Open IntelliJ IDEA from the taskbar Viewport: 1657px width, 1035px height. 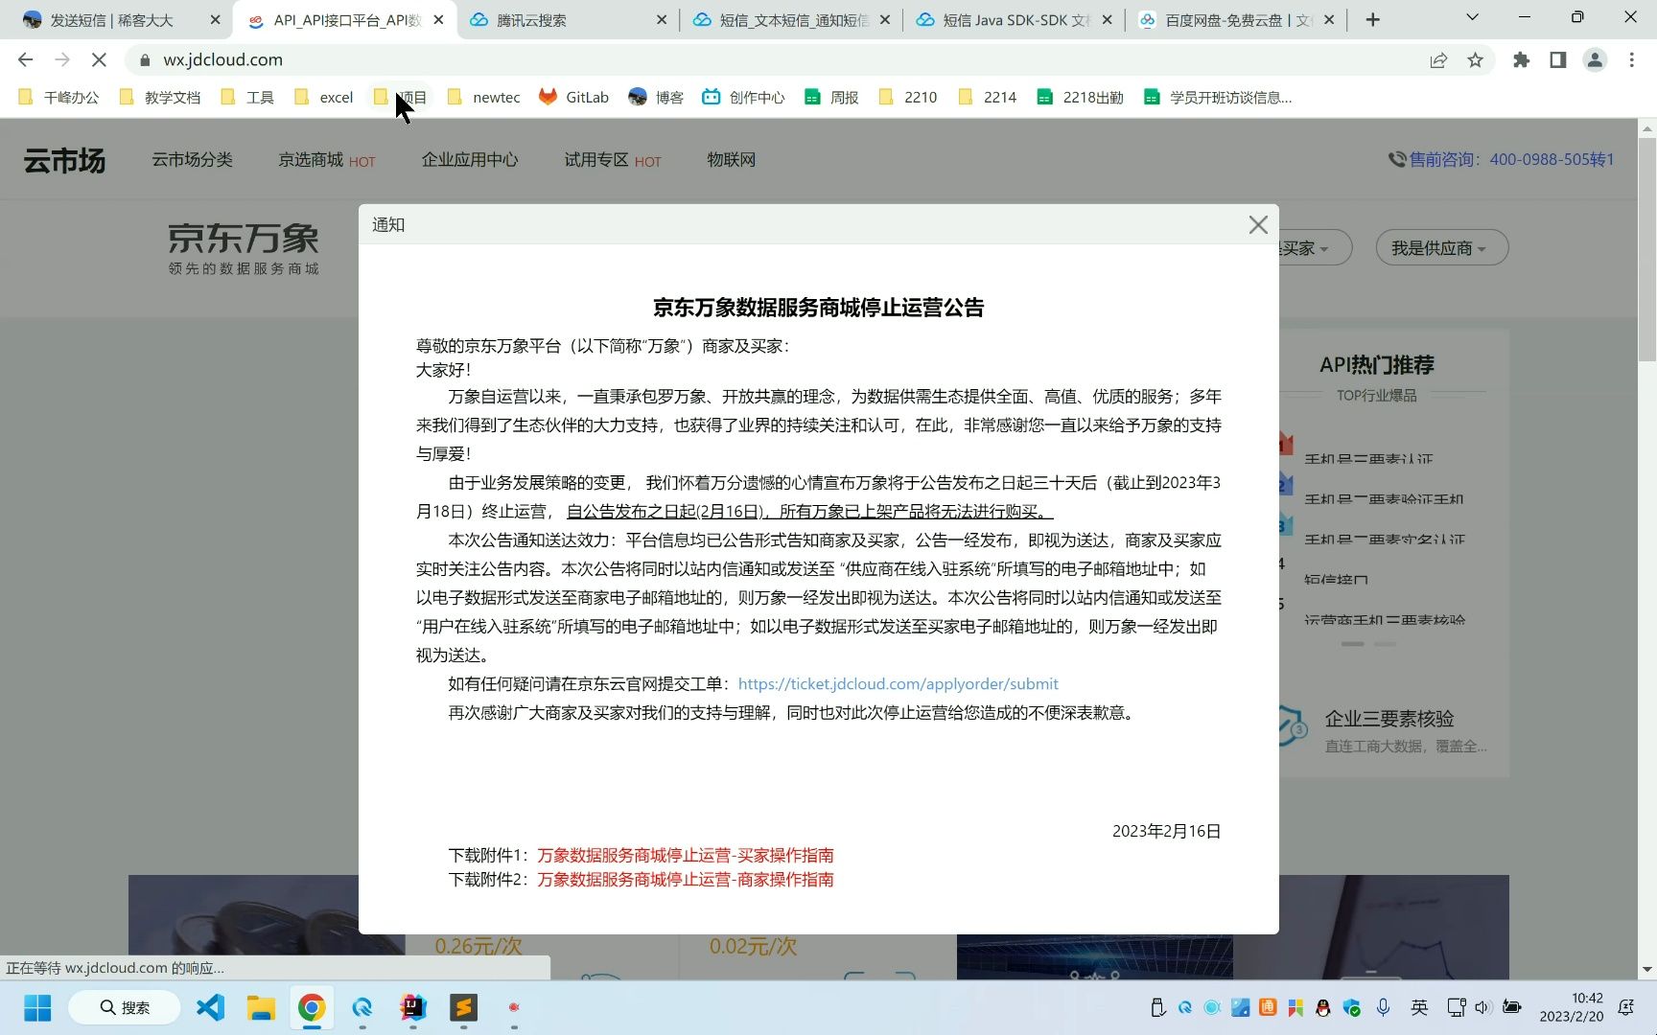pos(413,1007)
